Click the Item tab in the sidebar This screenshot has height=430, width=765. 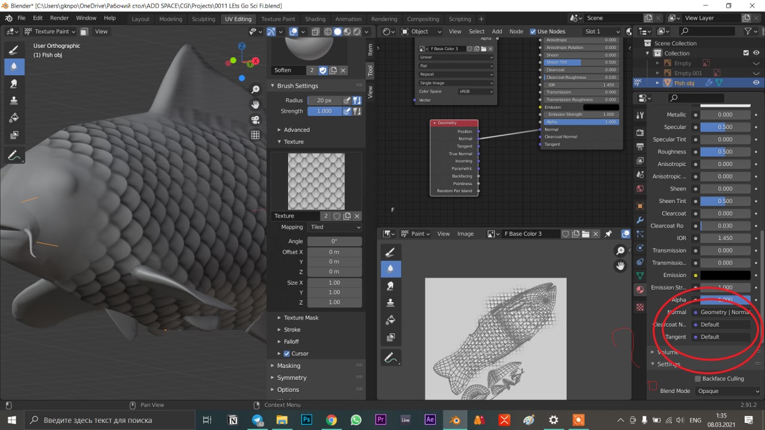tap(370, 49)
